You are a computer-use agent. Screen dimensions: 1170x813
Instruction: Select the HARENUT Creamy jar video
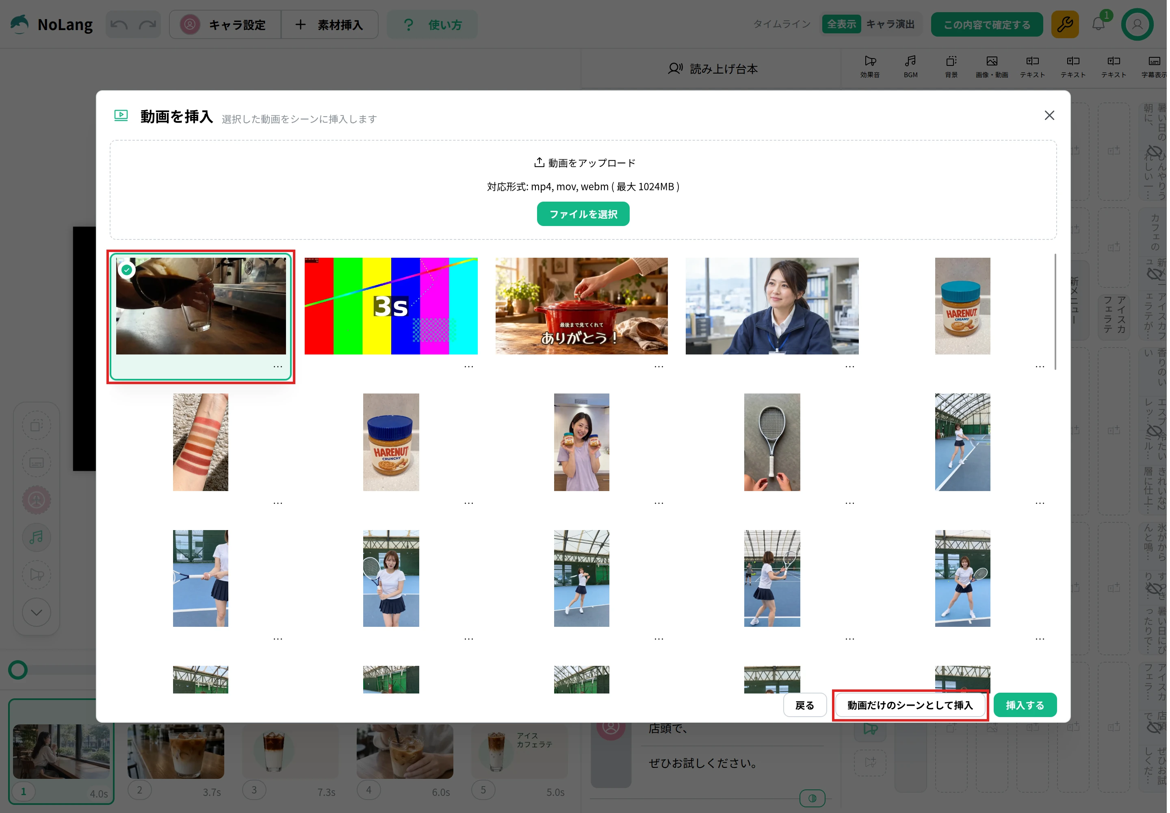962,306
